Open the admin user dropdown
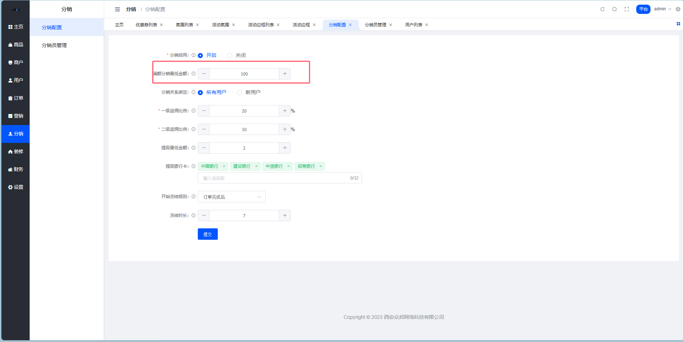 point(662,9)
